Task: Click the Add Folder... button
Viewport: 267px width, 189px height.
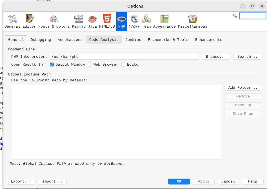Action: click(x=243, y=88)
